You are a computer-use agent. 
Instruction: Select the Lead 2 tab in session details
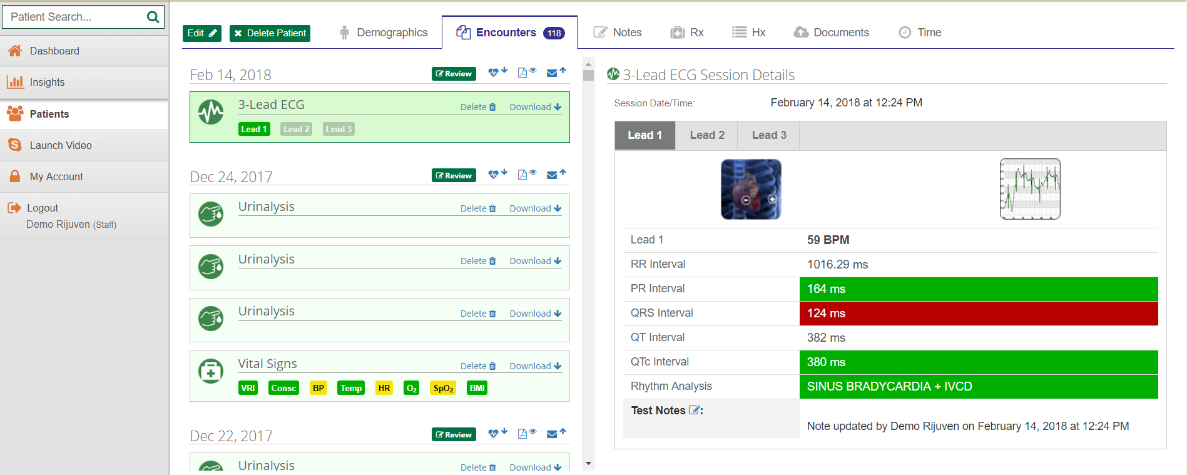point(707,135)
